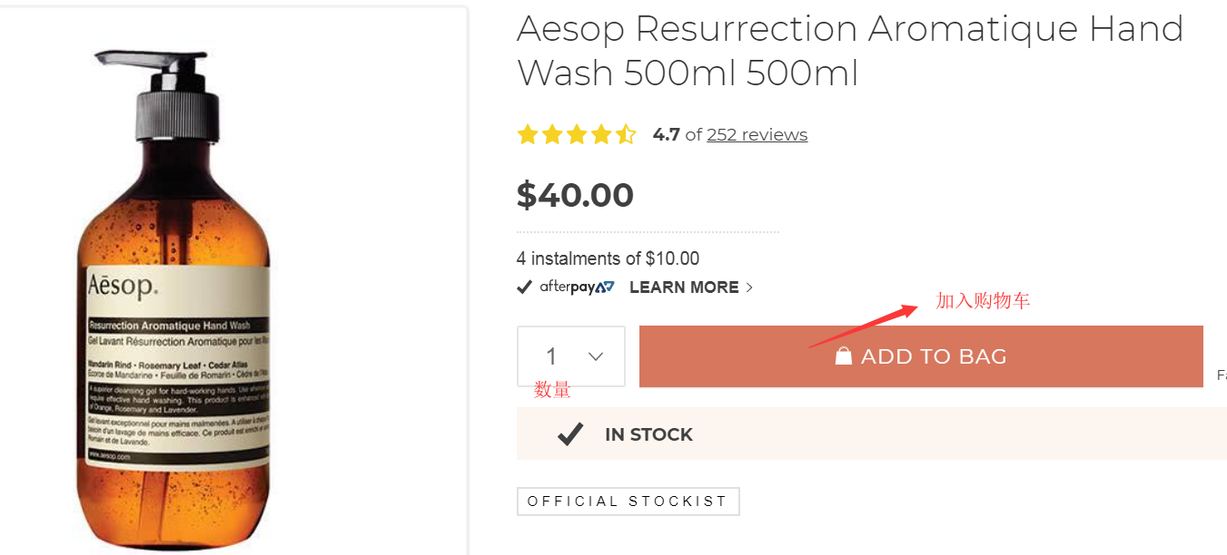
Task: Click the product title heading
Action: pos(849,51)
